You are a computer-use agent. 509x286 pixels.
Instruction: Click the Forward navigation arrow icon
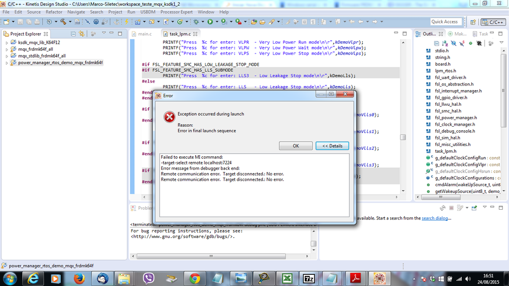pos(374,22)
